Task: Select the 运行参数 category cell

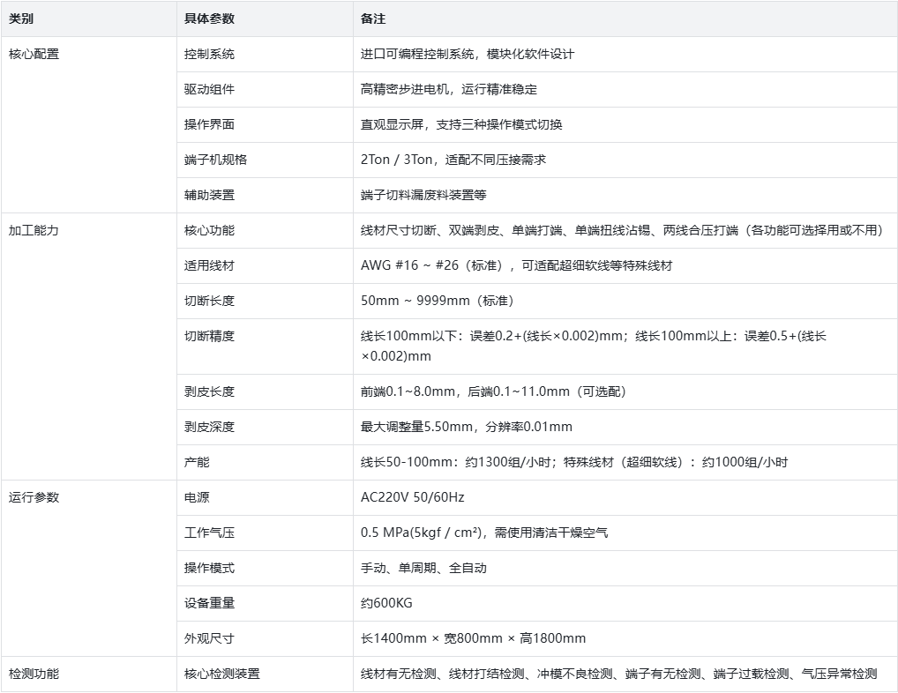Action: pyautogui.click(x=34, y=497)
